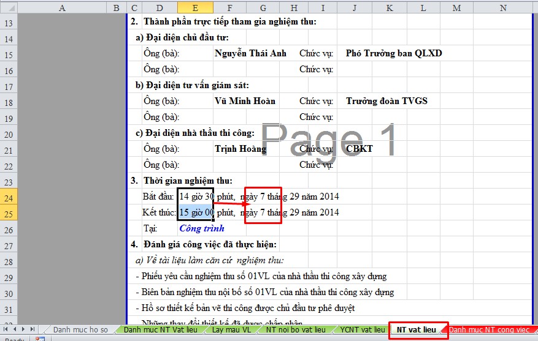Click the previous sheet navigation arrow
This screenshot has height=341, width=538.
click(x=14, y=329)
